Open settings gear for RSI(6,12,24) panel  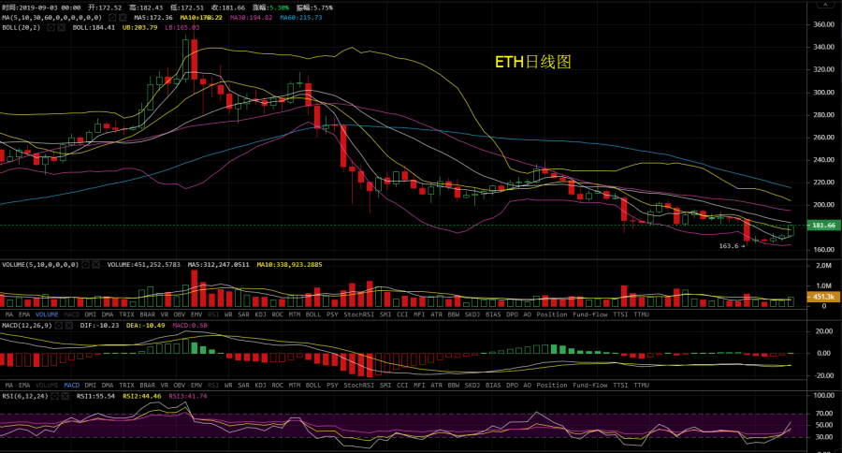54,396
